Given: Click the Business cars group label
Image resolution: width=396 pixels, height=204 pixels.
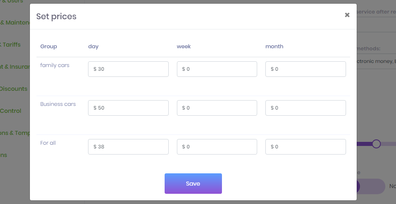Looking at the screenshot, I should (x=58, y=104).
